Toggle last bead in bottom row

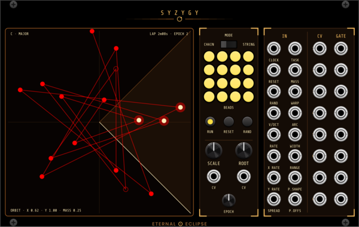point(248,97)
